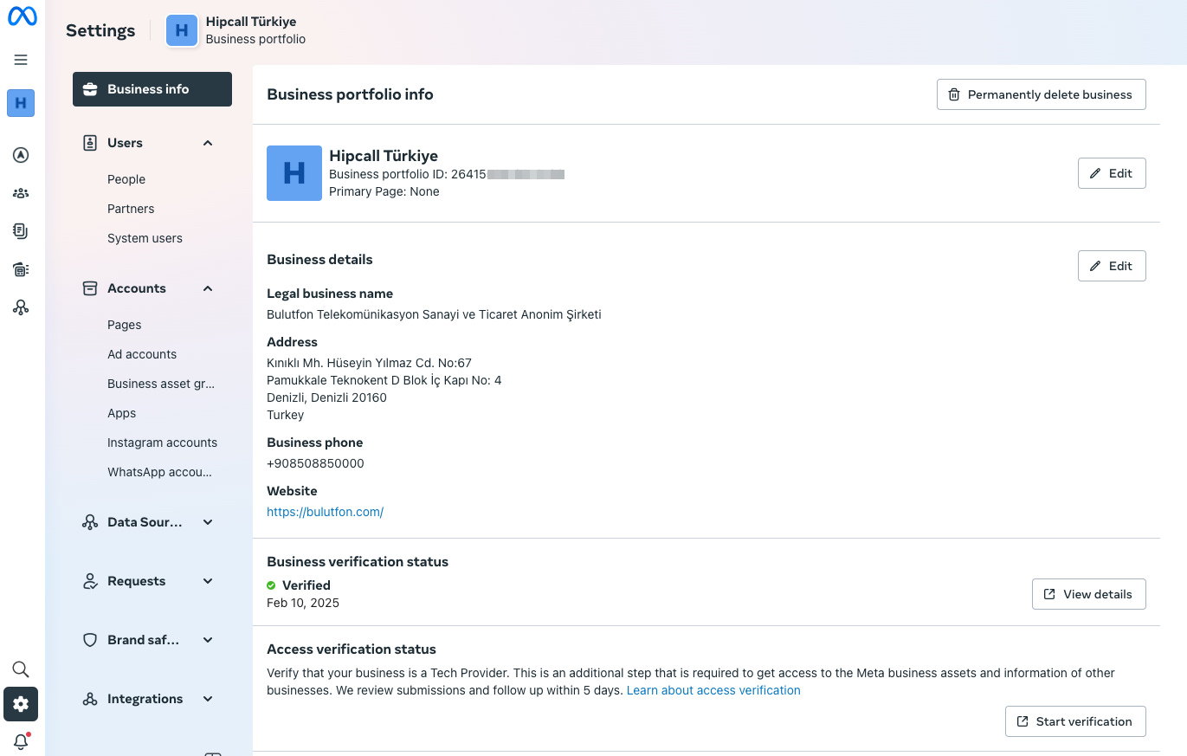The height and width of the screenshot is (756, 1187).
Task: Expand the Brand safety section chevron
Action: [x=208, y=640]
